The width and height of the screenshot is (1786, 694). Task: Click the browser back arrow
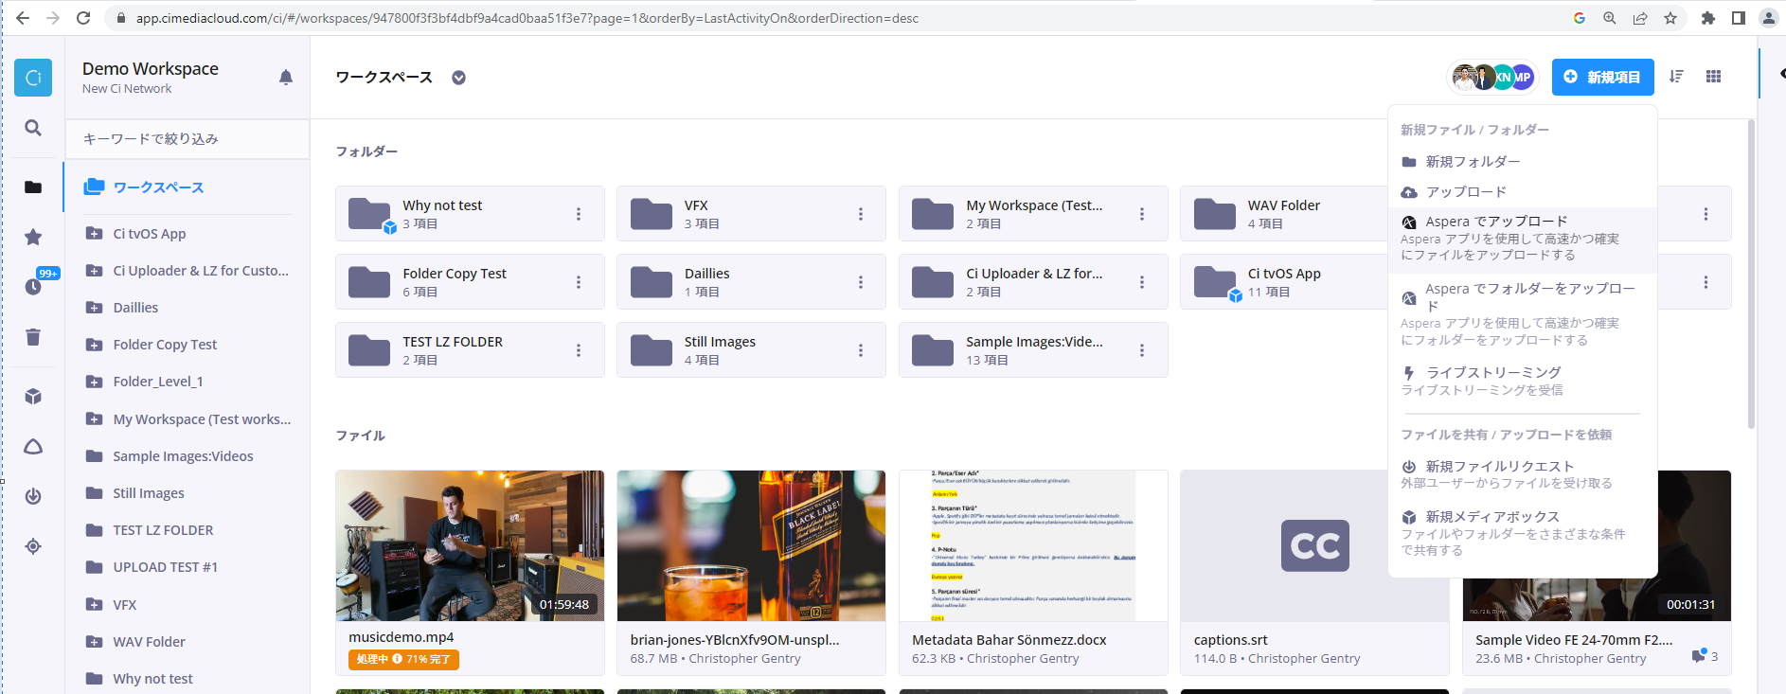[23, 18]
